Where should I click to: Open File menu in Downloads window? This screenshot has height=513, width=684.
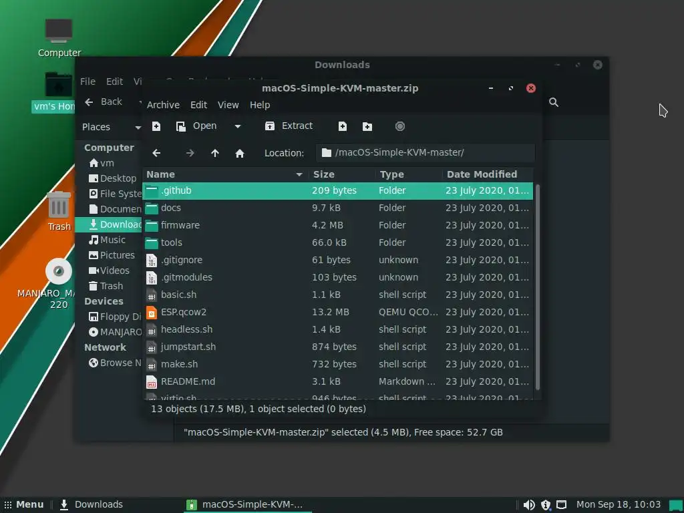(88, 81)
